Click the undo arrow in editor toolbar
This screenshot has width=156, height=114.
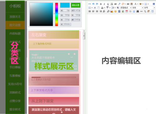pos(93,4)
